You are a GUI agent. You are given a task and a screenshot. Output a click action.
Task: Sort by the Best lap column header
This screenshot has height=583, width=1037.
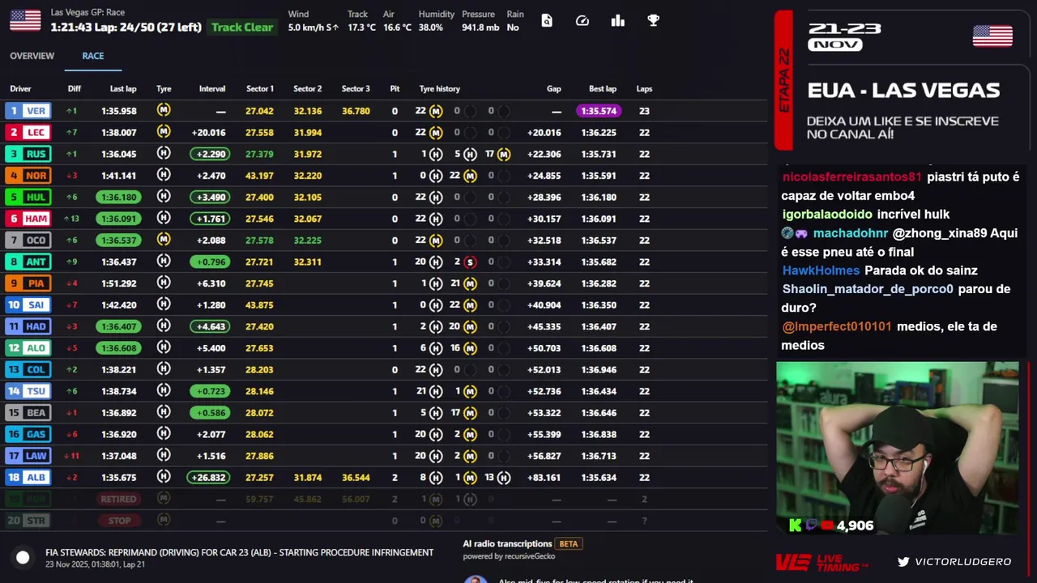(603, 89)
